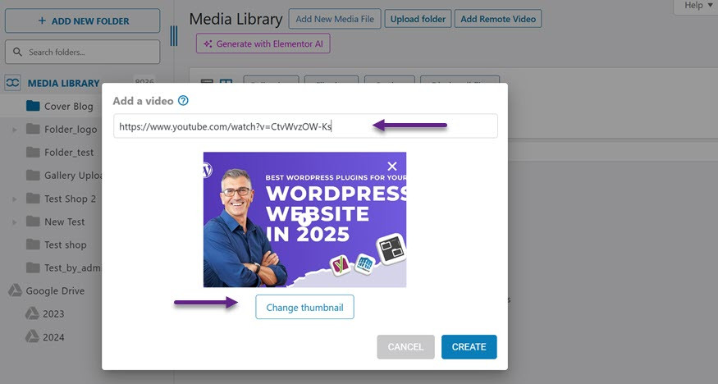This screenshot has height=384, width=718.
Task: Select the Cover Blog folder icon
Action: pos(33,106)
